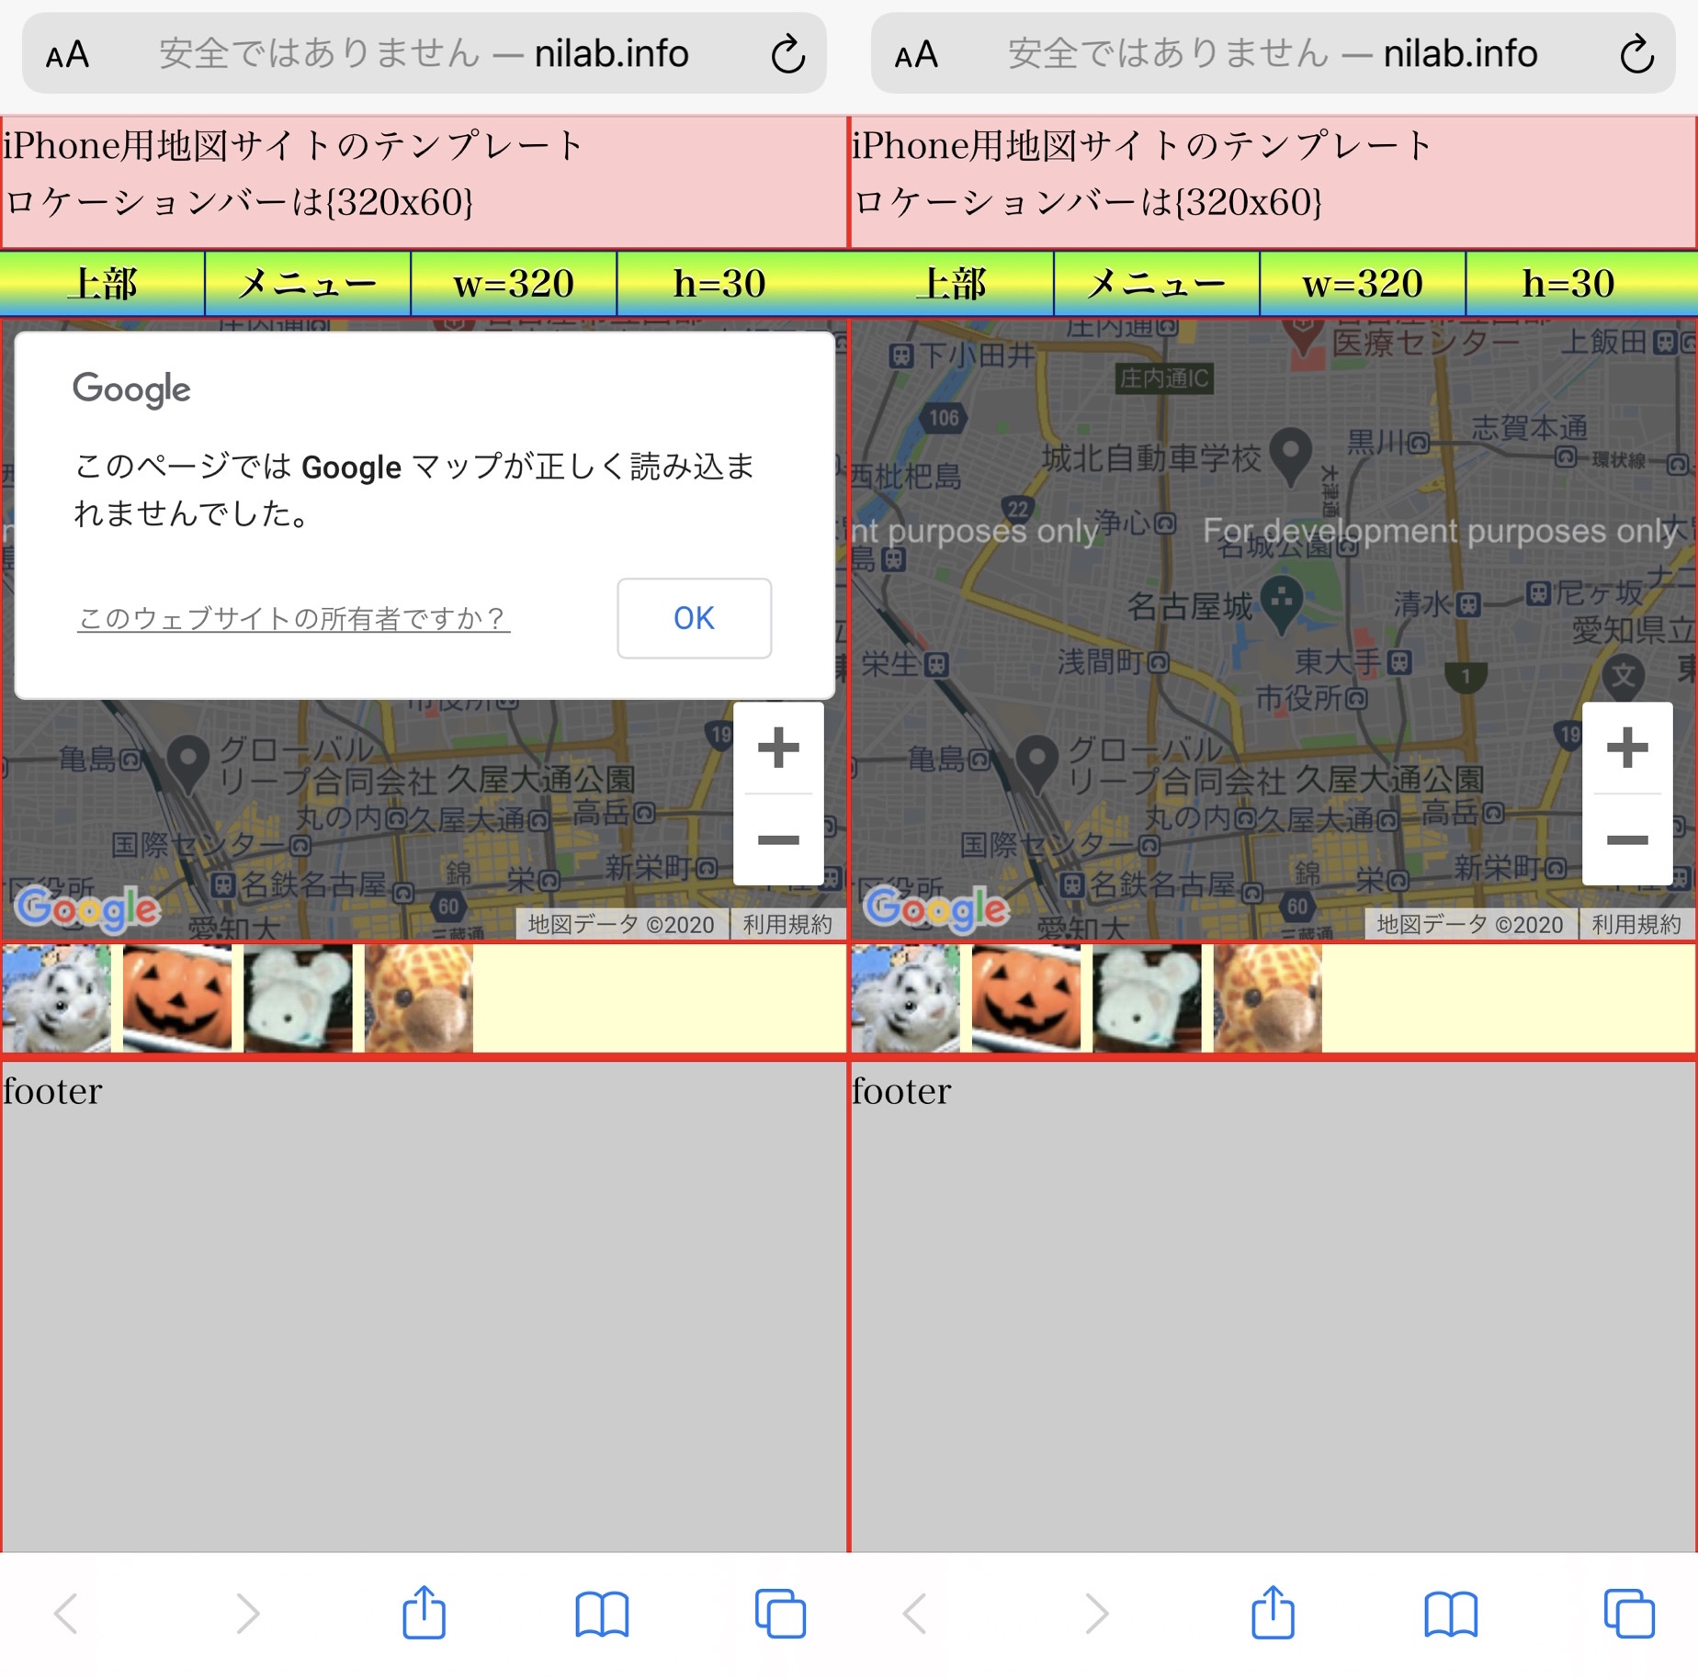1698x1678 pixels.
Task: Open bookmarks in right Safari toolbar
Action: [x=1451, y=1614]
